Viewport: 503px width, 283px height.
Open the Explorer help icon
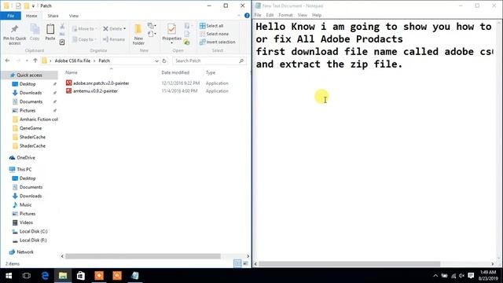coord(247,16)
